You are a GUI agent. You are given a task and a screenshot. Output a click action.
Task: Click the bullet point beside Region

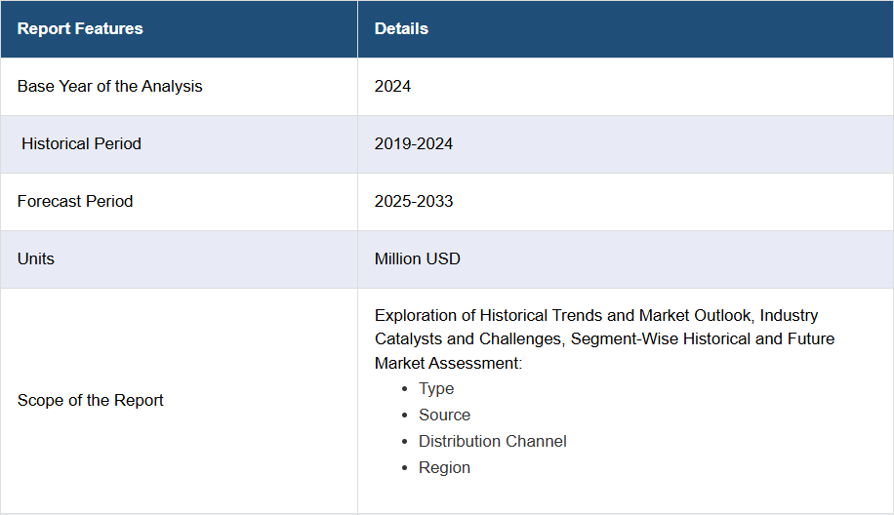coord(406,468)
